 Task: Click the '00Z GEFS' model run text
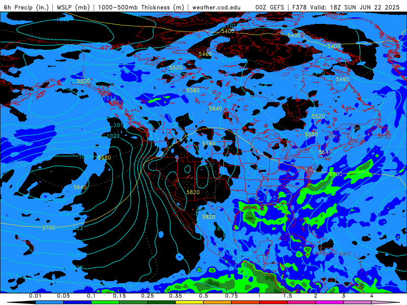pos(270,7)
